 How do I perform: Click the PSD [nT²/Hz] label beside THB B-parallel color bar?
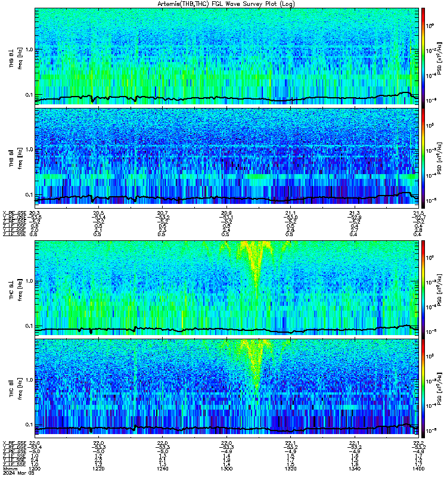point(439,158)
